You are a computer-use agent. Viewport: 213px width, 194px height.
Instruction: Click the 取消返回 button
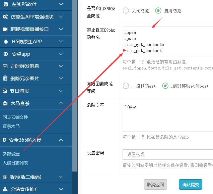pyautogui.click(x=155, y=185)
